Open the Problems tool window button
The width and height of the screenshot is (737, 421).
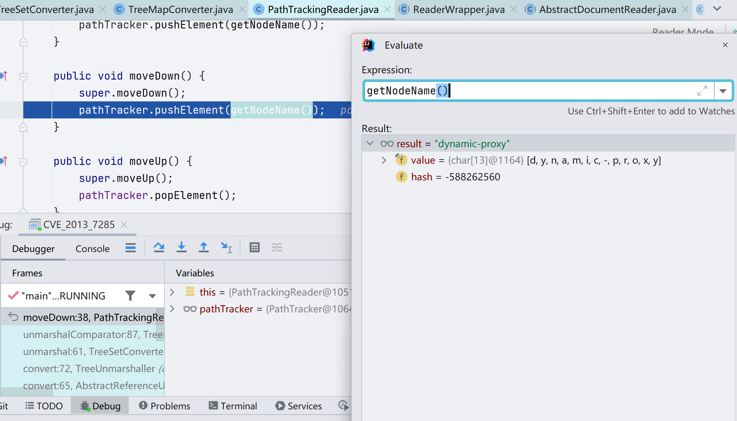coord(164,406)
